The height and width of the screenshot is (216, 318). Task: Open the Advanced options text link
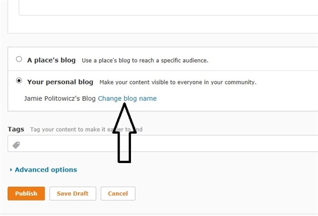coord(46,170)
